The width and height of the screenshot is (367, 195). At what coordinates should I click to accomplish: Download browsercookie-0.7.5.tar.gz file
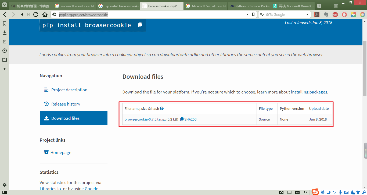click(x=145, y=119)
